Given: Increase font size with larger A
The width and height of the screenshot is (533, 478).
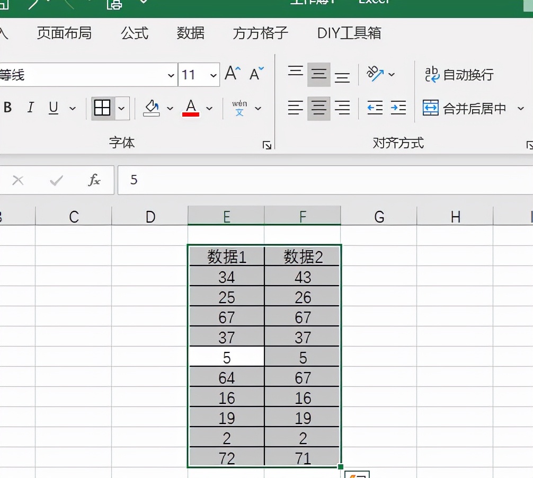Looking at the screenshot, I should [x=233, y=73].
